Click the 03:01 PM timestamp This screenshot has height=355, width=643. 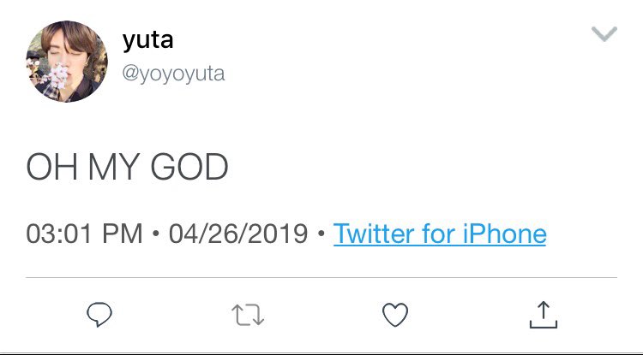pyautogui.click(x=84, y=234)
